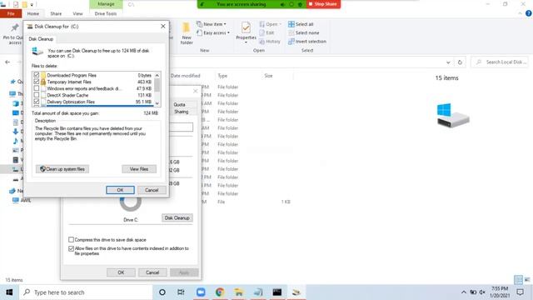Open the Drive Tools tab

[x=106, y=13]
